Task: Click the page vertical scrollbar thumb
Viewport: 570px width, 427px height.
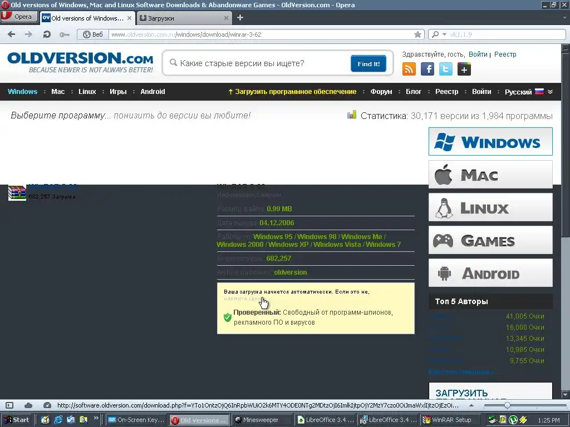Action: point(566,145)
